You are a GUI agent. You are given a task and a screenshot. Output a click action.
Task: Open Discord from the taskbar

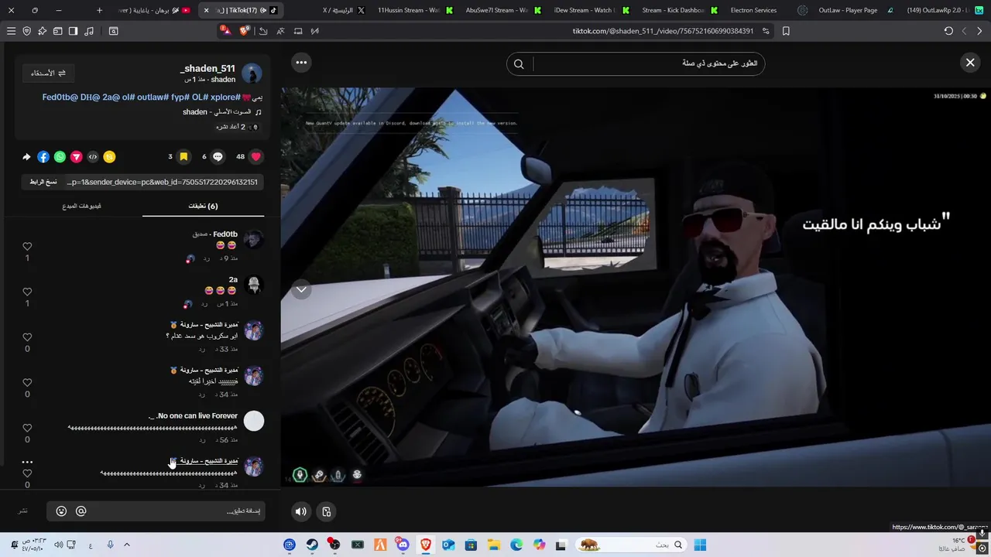[x=403, y=545]
